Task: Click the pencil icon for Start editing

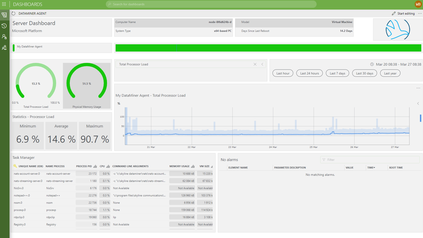Action: tap(394, 14)
